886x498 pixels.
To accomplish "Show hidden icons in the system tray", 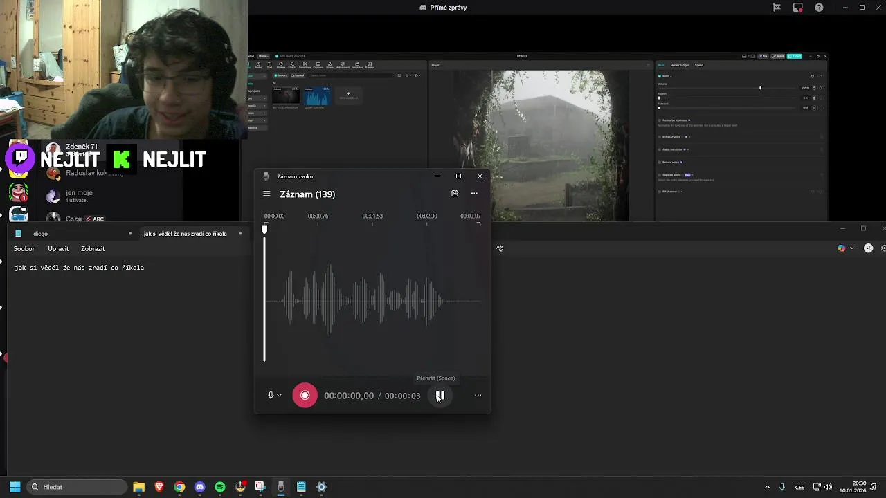I will [766, 487].
